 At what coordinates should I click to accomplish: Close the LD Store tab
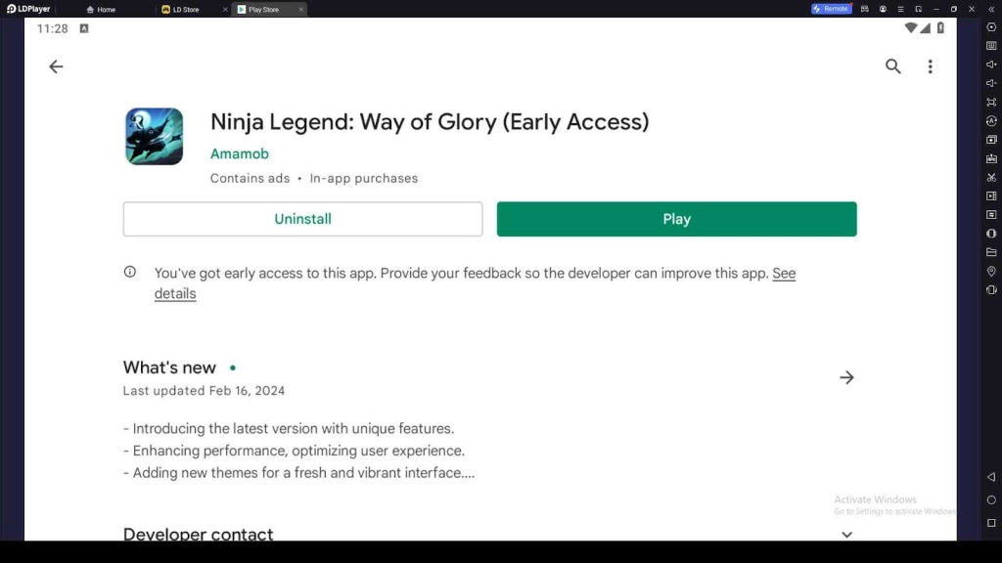225,10
